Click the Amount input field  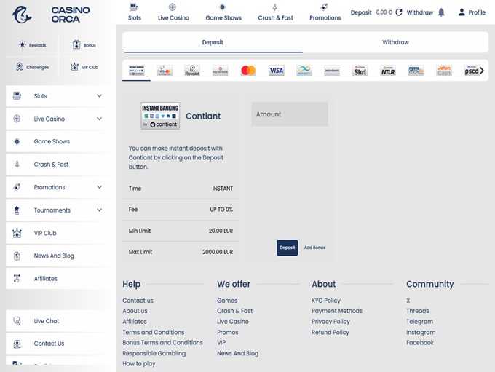289,114
